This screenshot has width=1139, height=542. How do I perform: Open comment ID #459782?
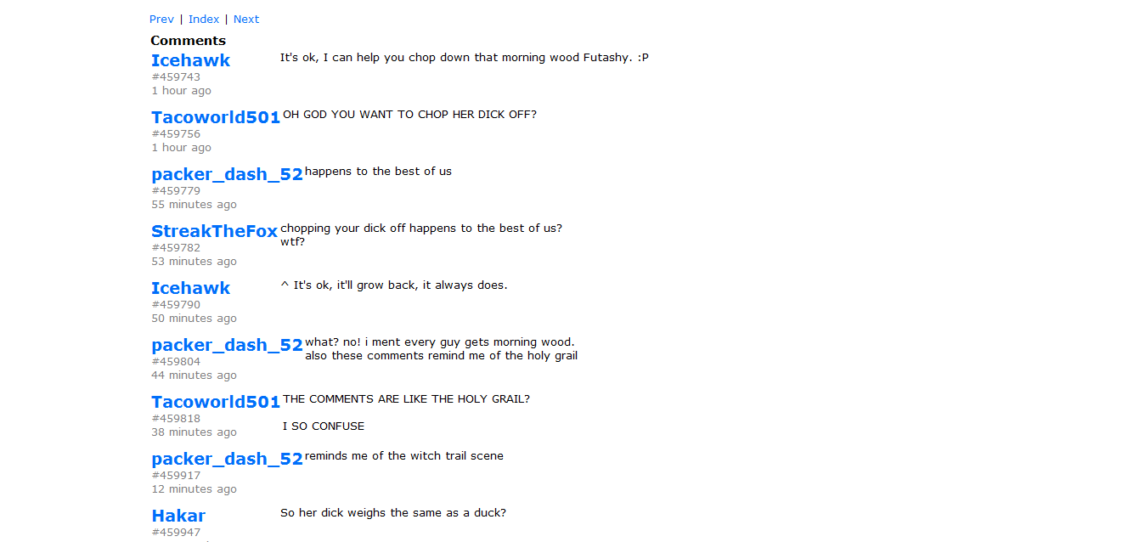coord(176,248)
